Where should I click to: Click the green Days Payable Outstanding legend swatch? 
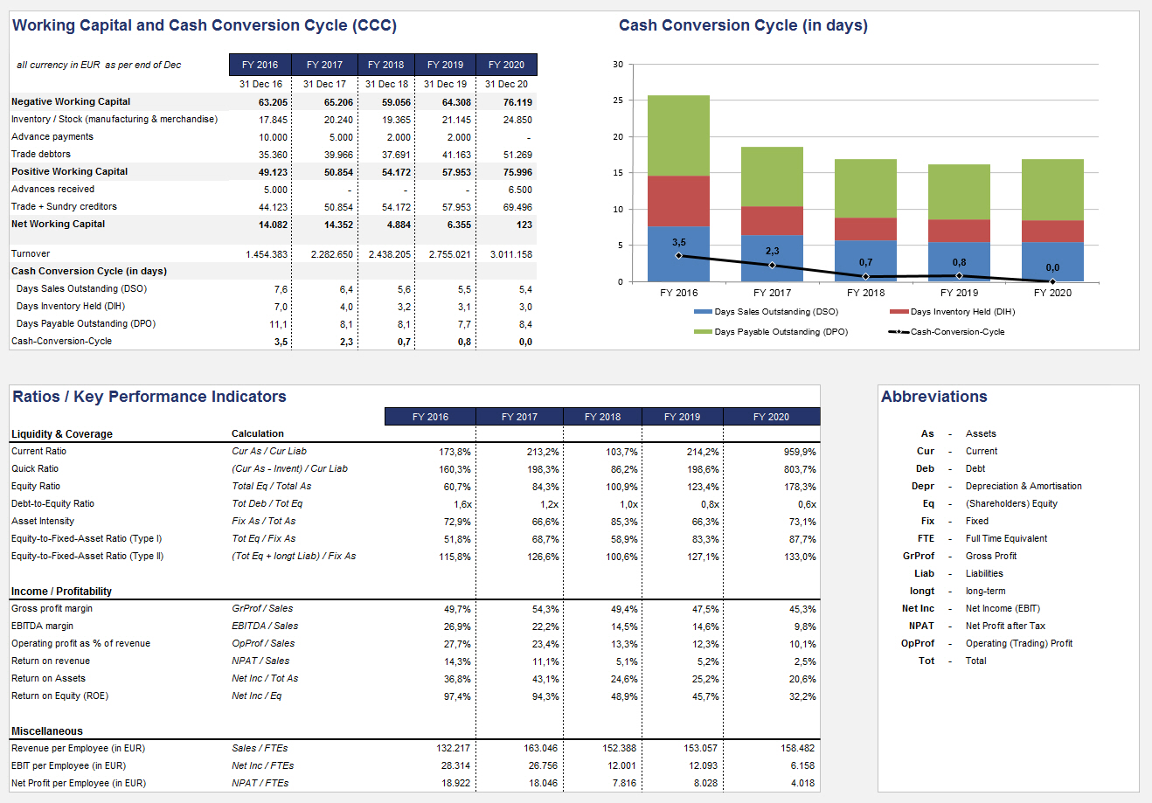pyautogui.click(x=703, y=332)
